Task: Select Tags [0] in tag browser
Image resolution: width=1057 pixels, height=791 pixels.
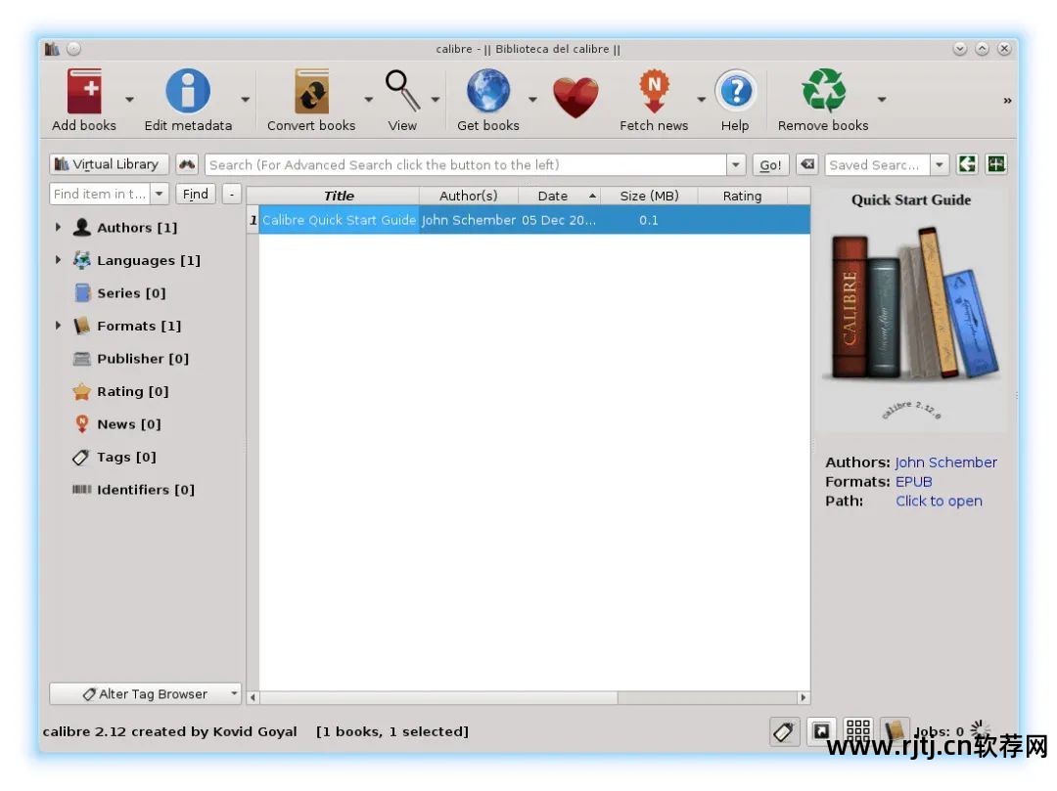Action: click(x=126, y=457)
